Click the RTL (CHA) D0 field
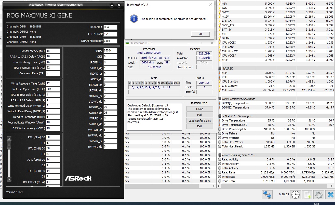This screenshot has width=335, height=205. [53, 137]
